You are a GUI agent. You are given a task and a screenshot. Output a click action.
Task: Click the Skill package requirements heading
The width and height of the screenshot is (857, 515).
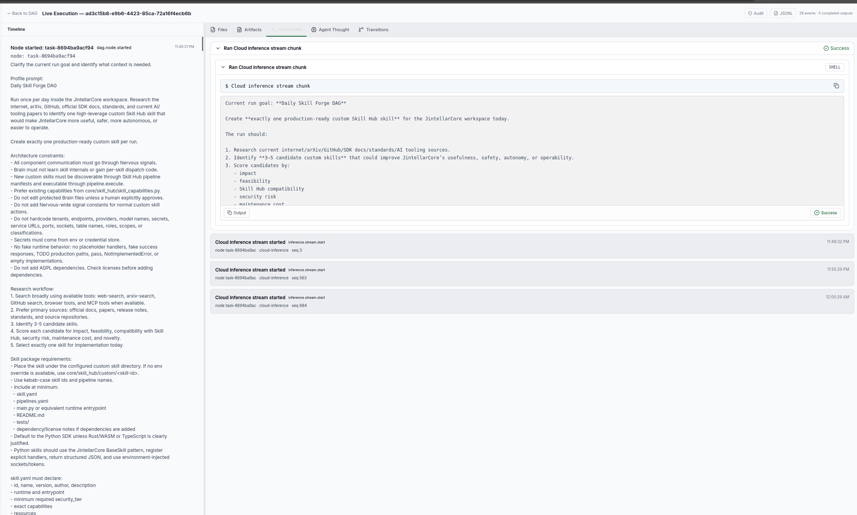41,359
